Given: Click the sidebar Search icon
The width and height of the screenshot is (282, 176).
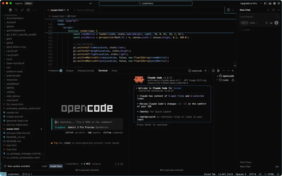Looking at the screenshot, I should (x=16, y=10).
